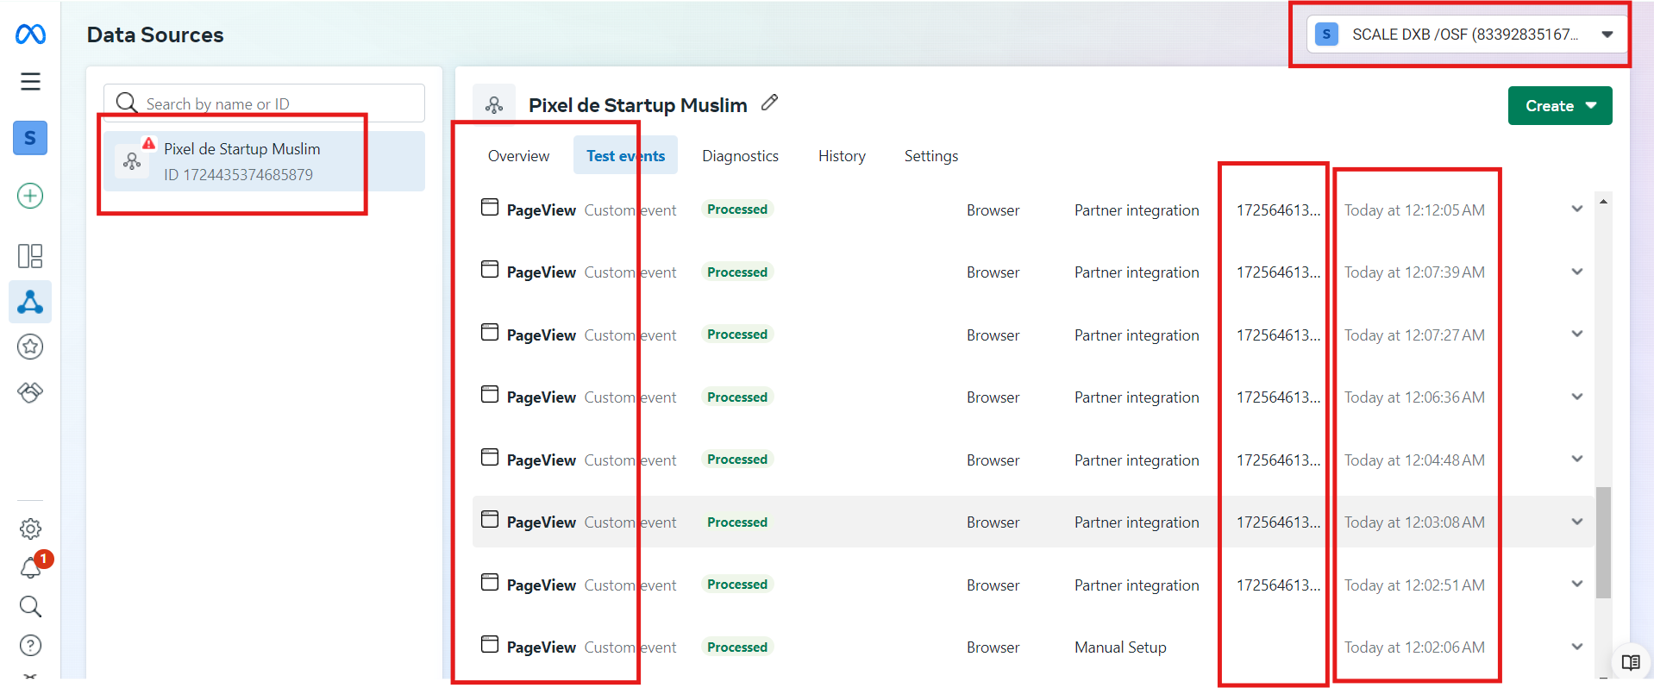Click the "Today at 12:02:51 AM" timestamp
The image size is (1654, 688).
1414,585
